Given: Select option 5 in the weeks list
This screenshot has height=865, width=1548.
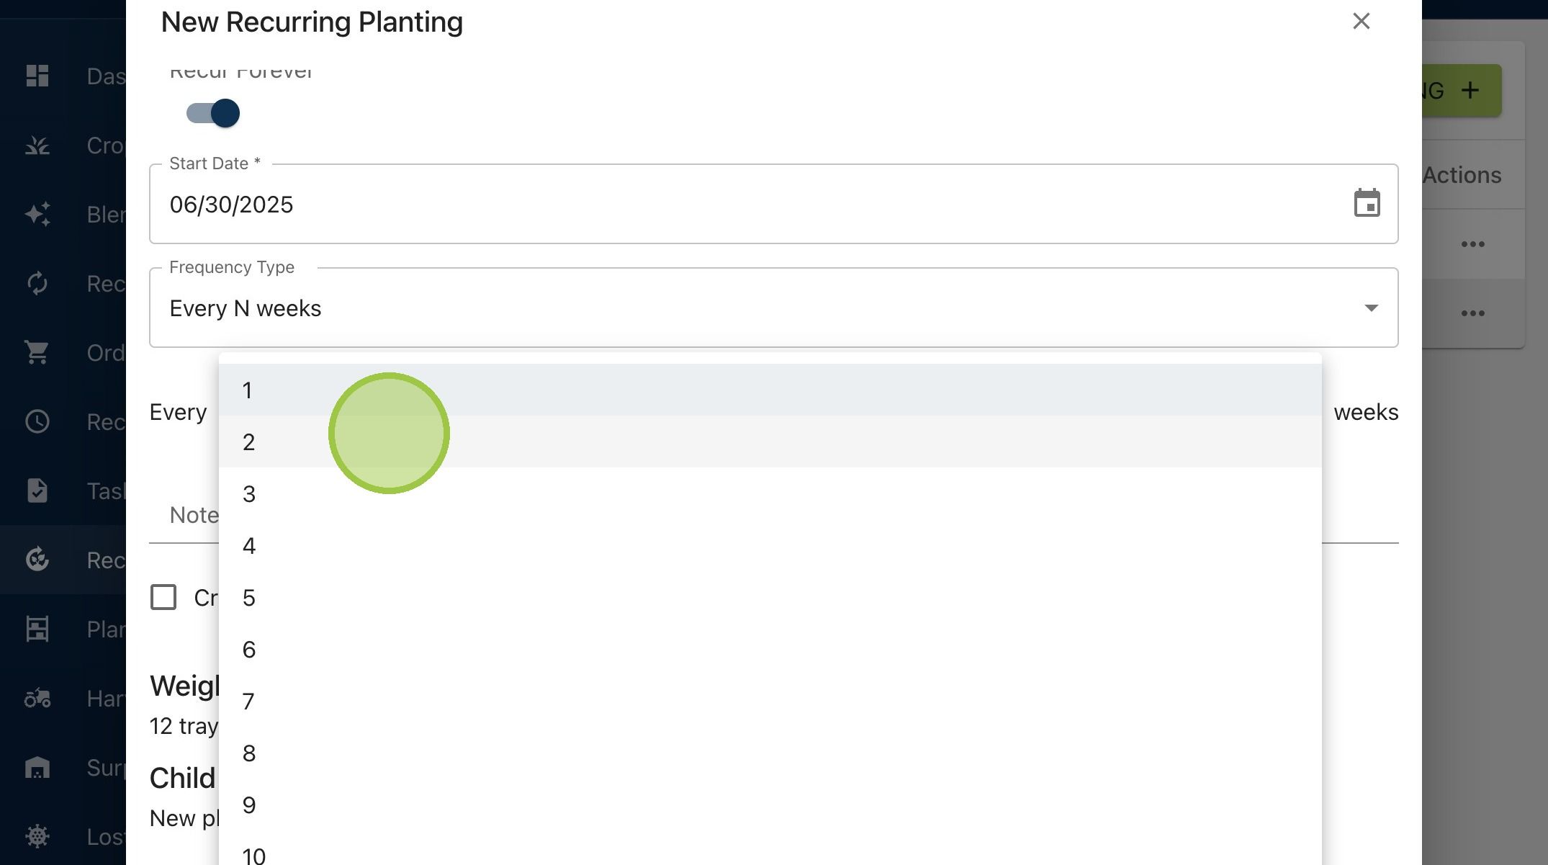Looking at the screenshot, I should tap(770, 597).
